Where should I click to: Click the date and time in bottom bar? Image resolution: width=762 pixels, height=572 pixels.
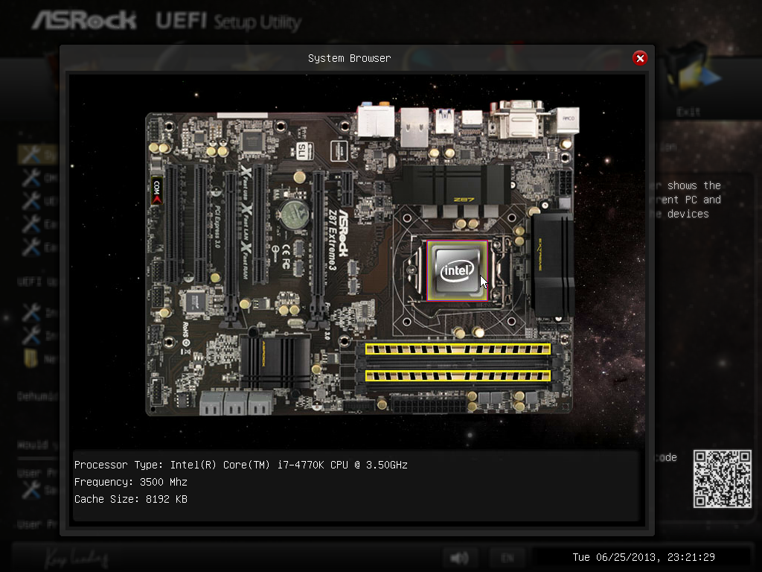(644, 557)
